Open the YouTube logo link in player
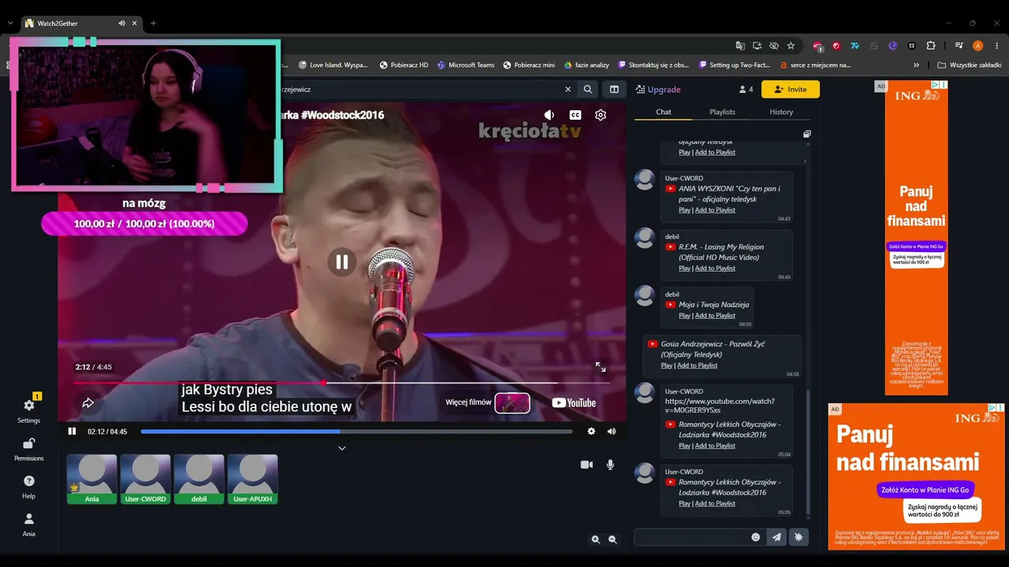Screen dimensions: 1009x567 (x=574, y=403)
